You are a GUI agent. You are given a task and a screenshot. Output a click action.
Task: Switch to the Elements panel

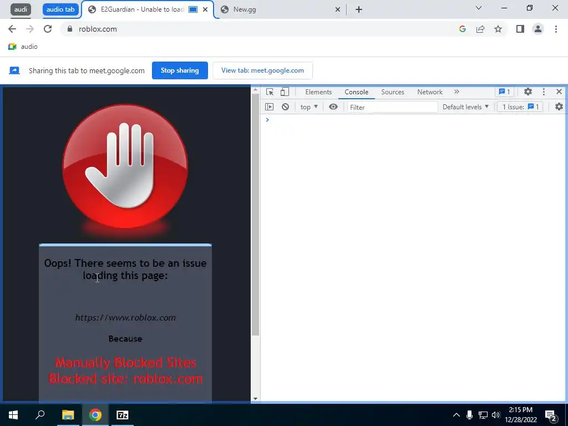tap(318, 92)
